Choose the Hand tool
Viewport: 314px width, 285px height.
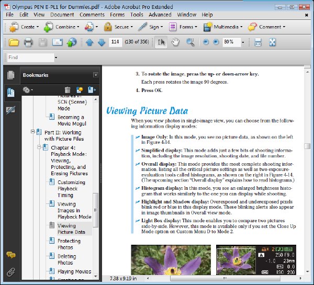[x=175, y=42]
